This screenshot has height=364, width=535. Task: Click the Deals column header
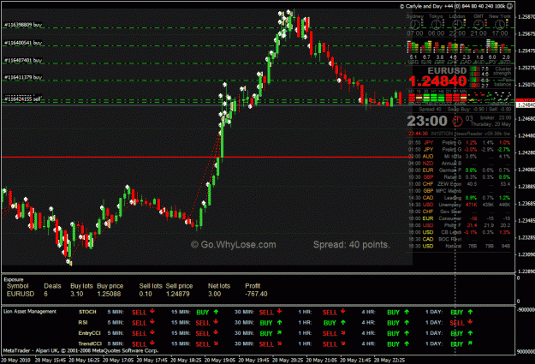[x=52, y=286]
